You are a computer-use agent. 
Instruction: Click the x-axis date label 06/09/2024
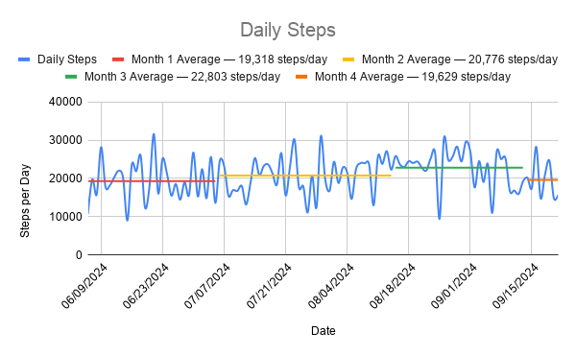tap(84, 286)
